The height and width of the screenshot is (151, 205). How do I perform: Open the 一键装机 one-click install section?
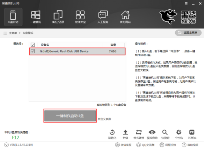click(35, 17)
